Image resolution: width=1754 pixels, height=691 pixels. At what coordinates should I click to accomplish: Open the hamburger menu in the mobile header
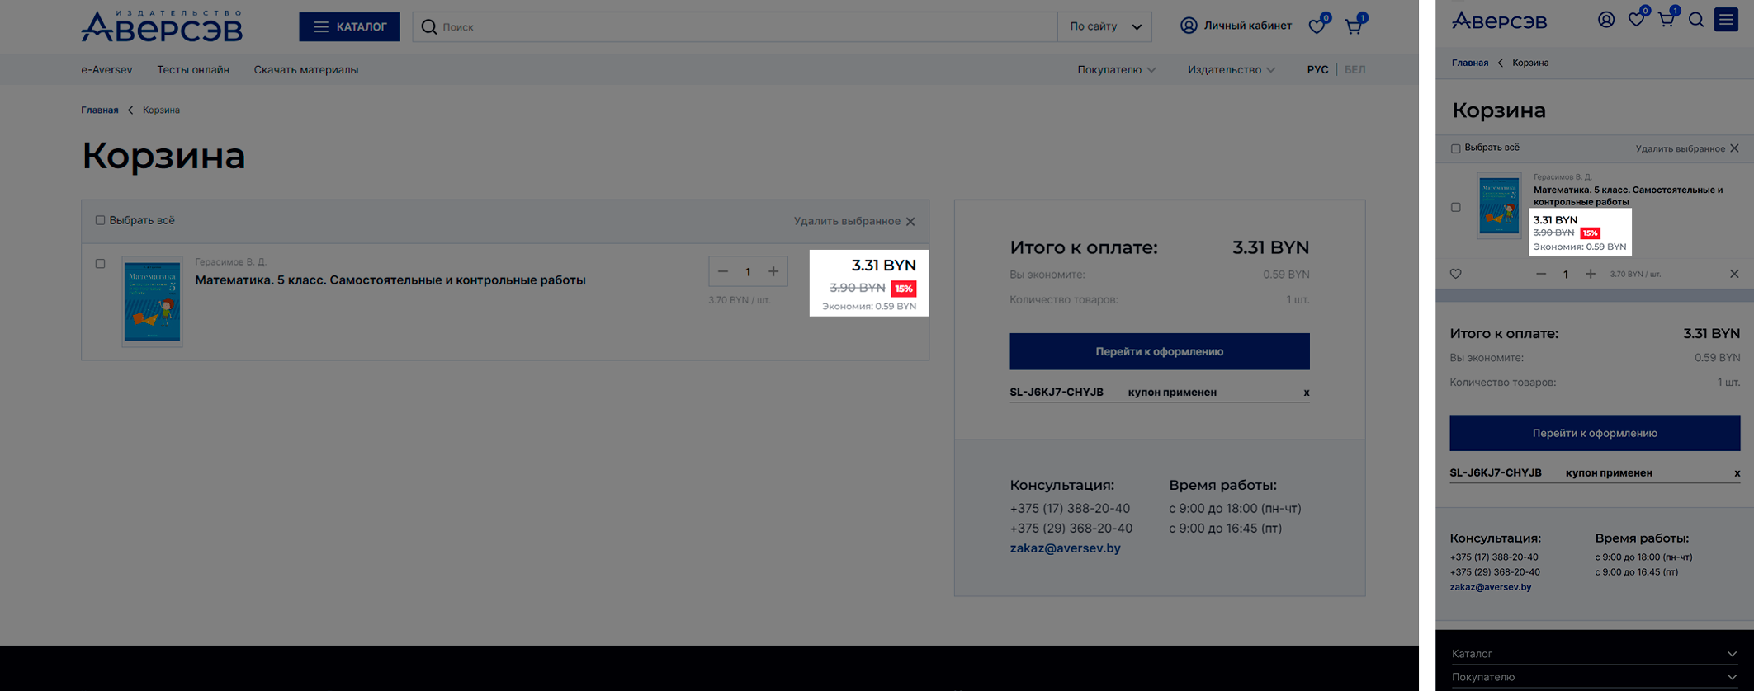[1726, 20]
